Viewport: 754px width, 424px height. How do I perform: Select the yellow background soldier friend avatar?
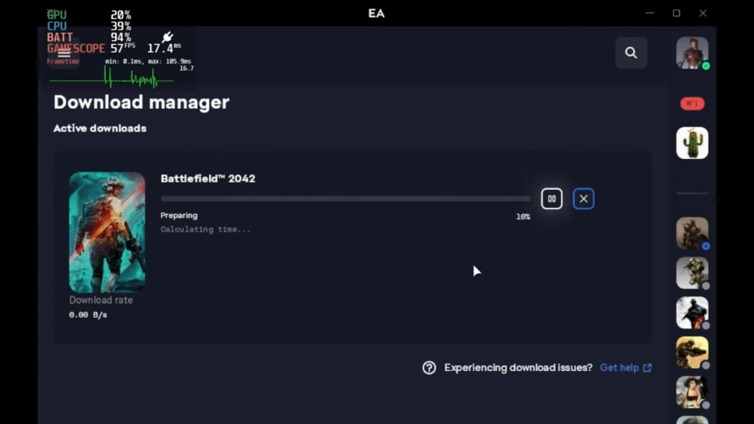click(692, 353)
